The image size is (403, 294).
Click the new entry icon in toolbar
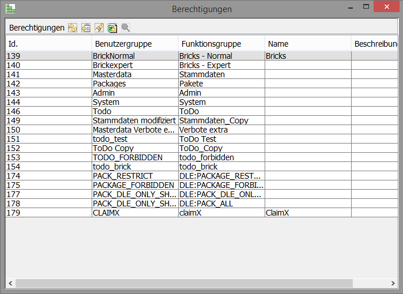(85, 28)
